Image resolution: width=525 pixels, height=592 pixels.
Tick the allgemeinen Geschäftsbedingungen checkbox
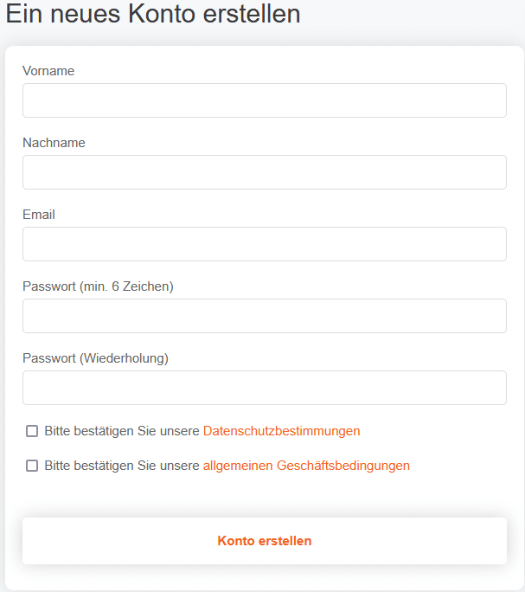[32, 466]
